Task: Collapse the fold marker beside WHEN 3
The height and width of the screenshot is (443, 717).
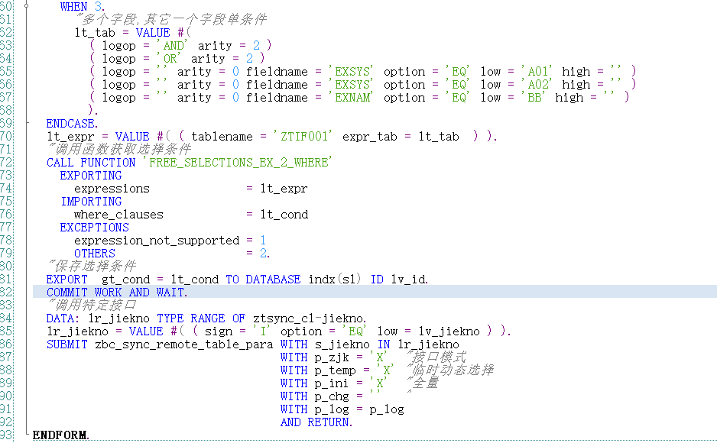Action: pyautogui.click(x=27, y=6)
